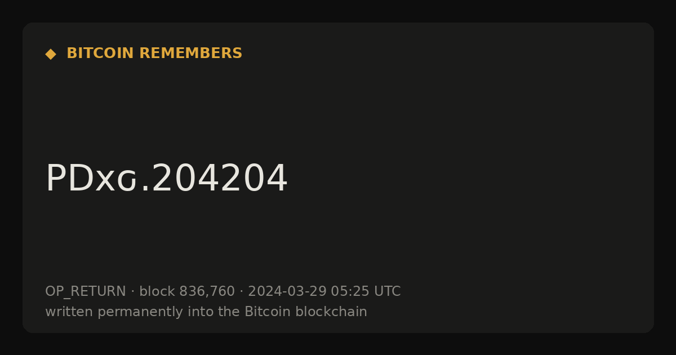Screen dimensions: 676x355
Task: Click the orange diamond icon
Action: click(51, 54)
